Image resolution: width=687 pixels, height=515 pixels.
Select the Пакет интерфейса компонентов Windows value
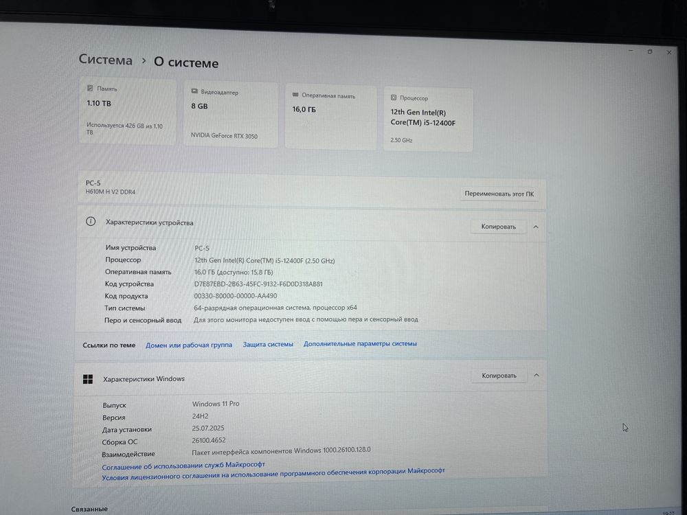281,450
